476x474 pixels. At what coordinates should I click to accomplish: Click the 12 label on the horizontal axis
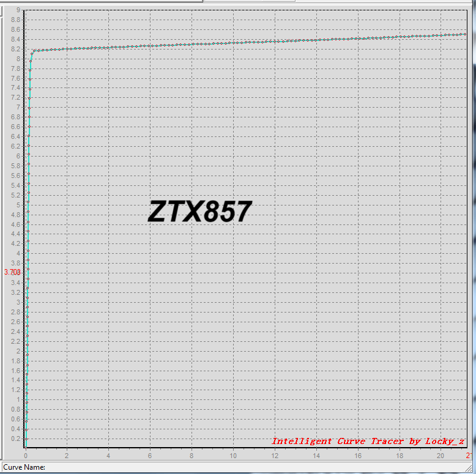(x=275, y=456)
